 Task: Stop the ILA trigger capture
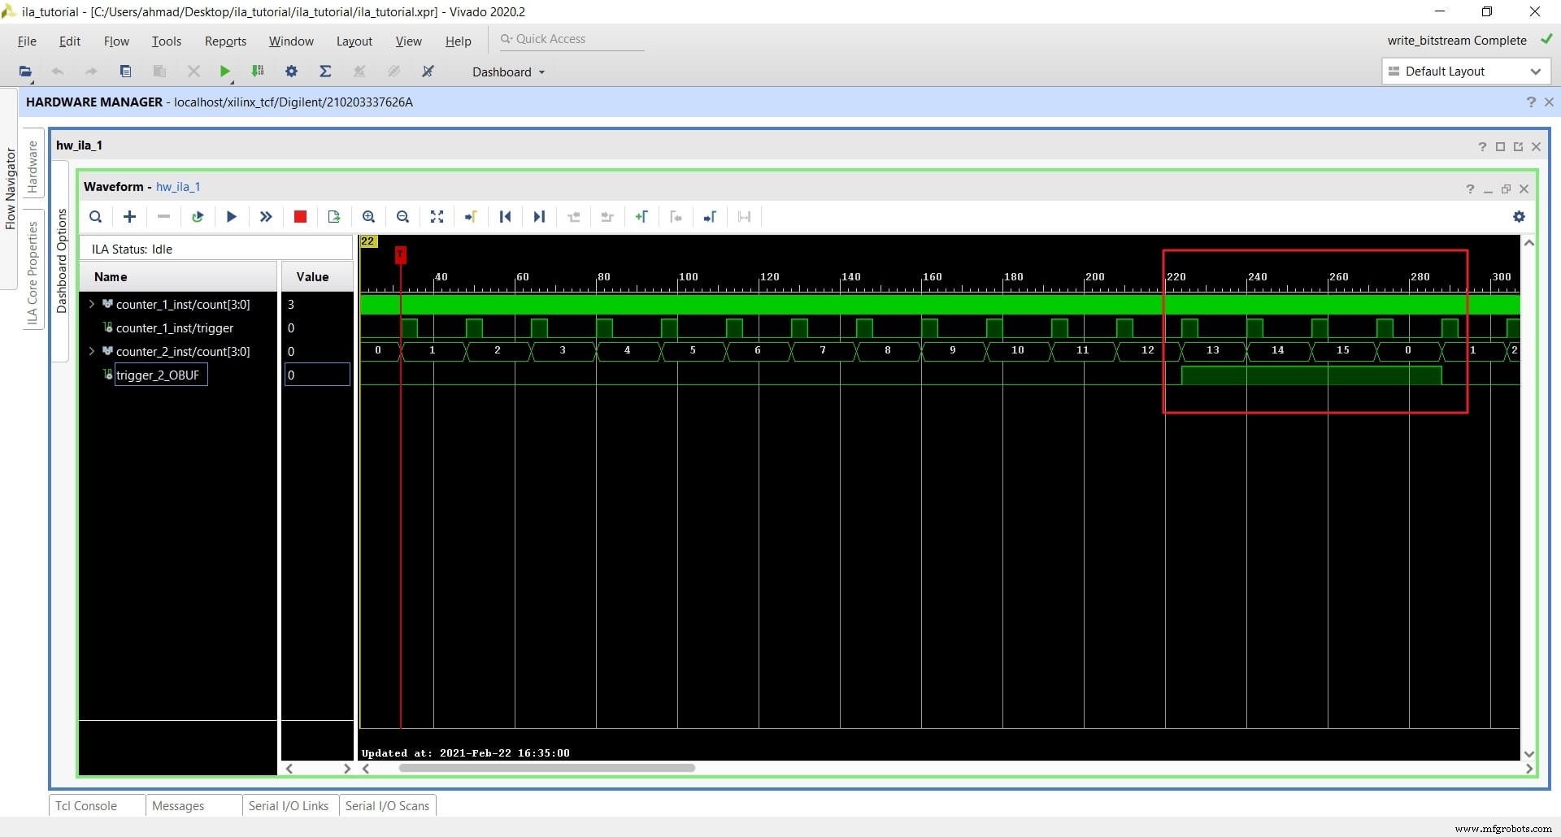click(299, 217)
